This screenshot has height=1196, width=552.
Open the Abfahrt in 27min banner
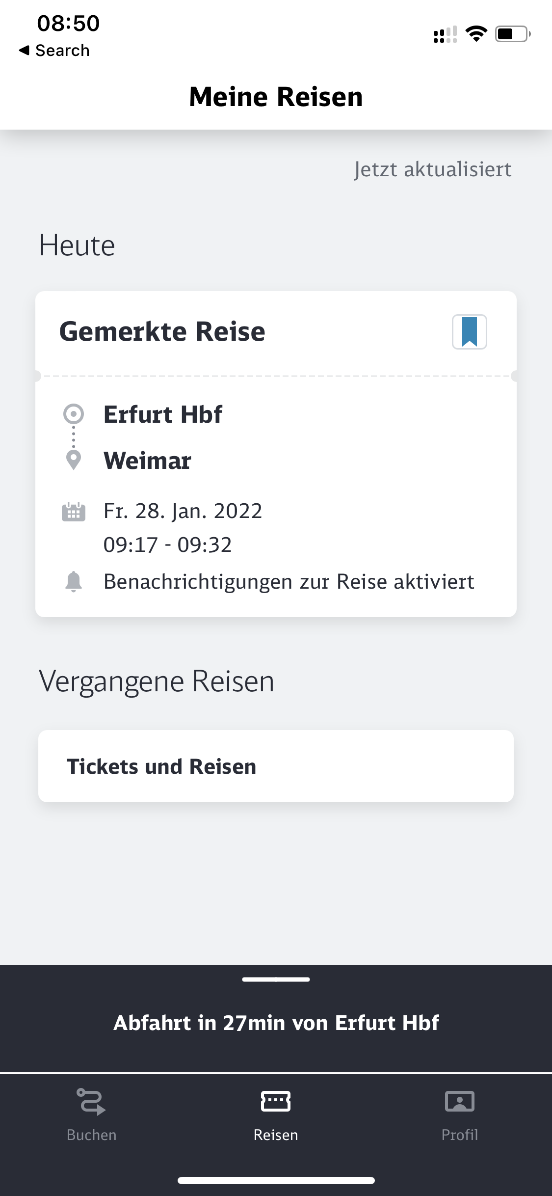pyautogui.click(x=276, y=1023)
